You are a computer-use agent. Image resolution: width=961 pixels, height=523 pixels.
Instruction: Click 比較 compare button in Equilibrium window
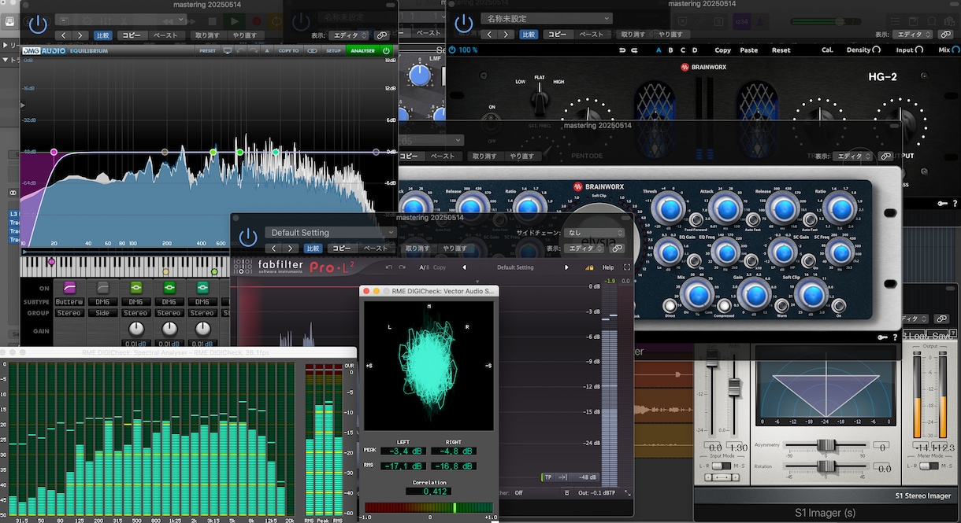[103, 35]
